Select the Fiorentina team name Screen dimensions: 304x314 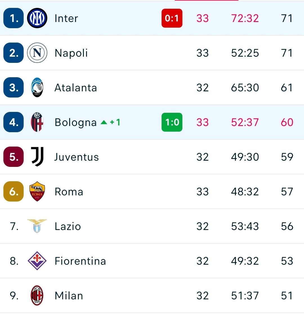[x=80, y=261]
